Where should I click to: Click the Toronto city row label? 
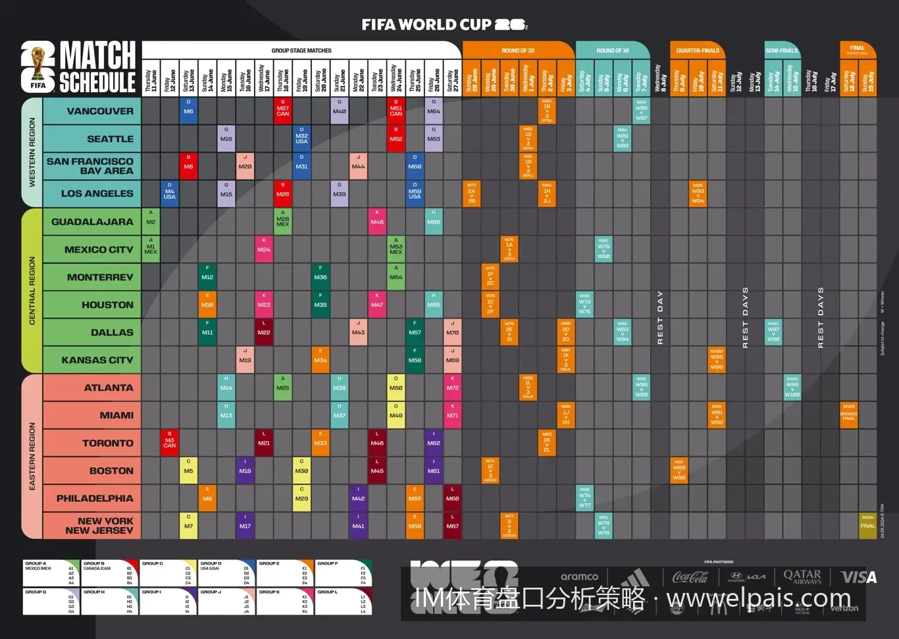[x=92, y=443]
